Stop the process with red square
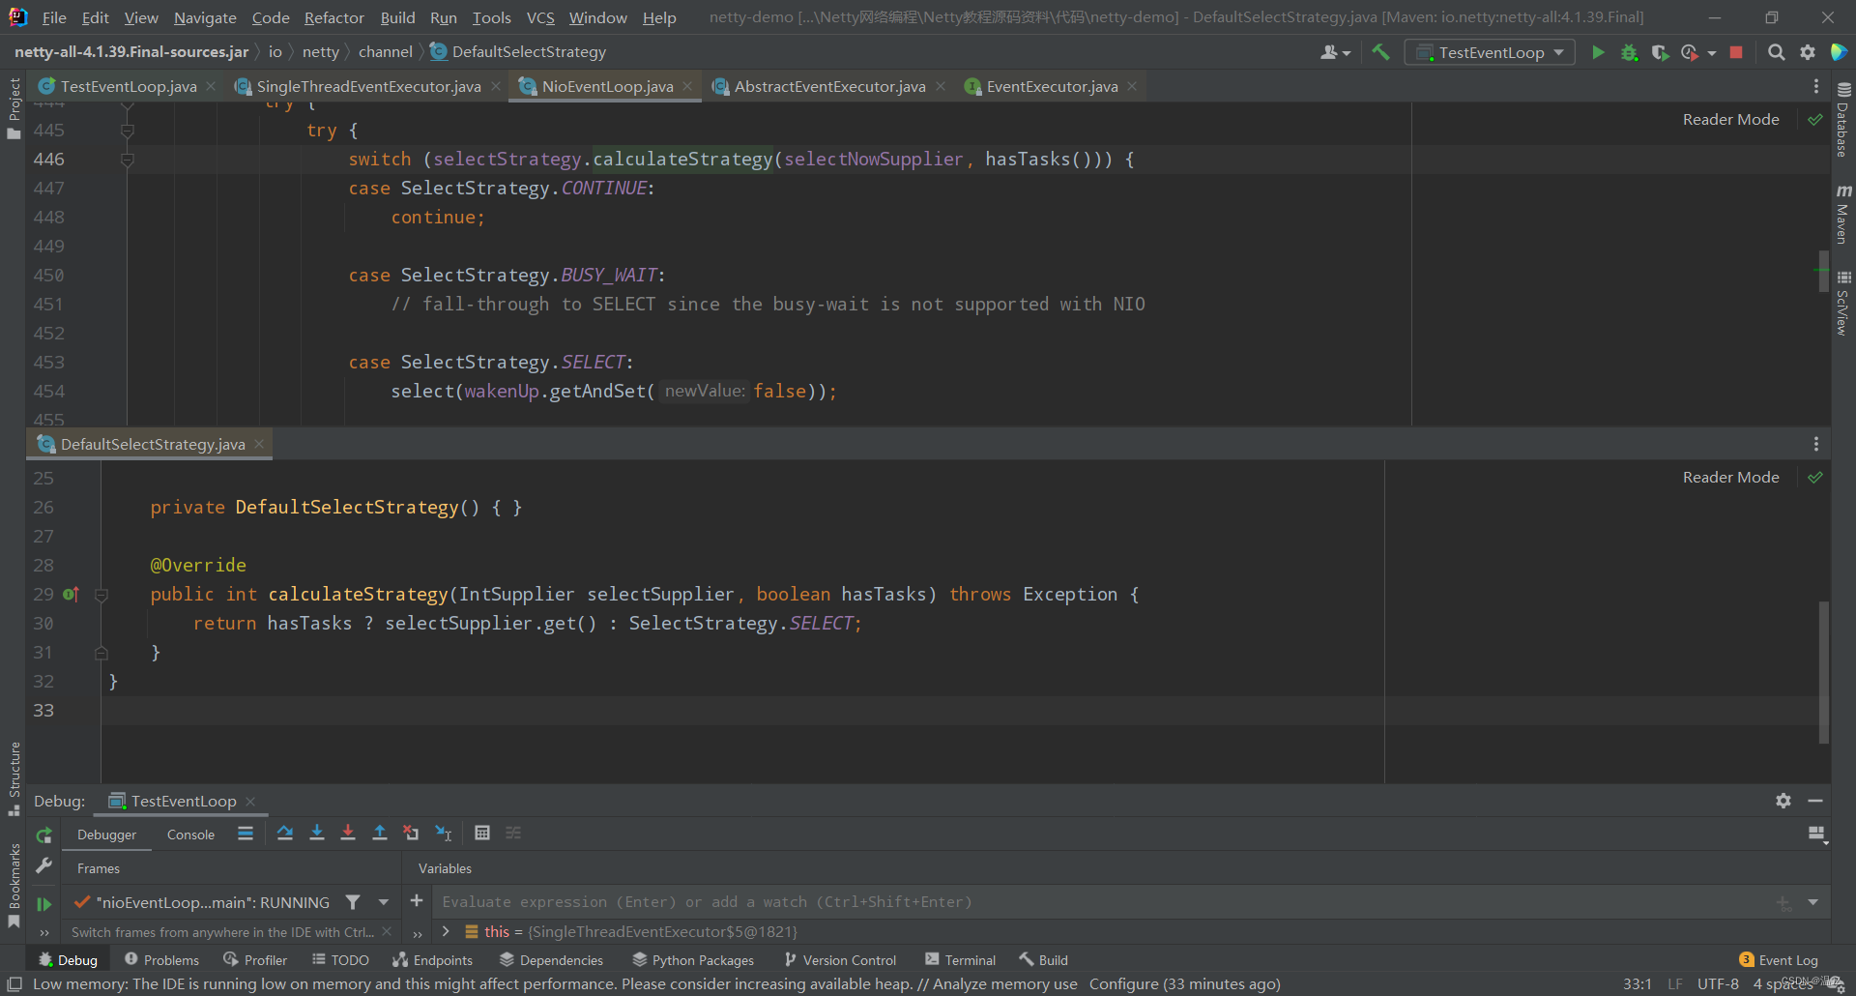Image resolution: width=1856 pixels, height=996 pixels. pos(1736,52)
